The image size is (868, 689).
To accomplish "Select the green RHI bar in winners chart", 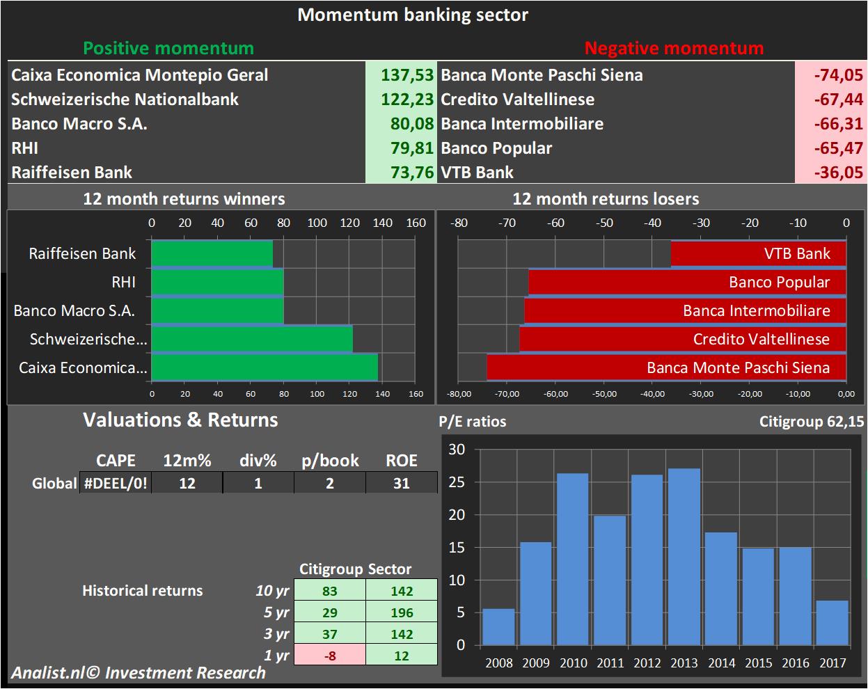I will point(217,282).
